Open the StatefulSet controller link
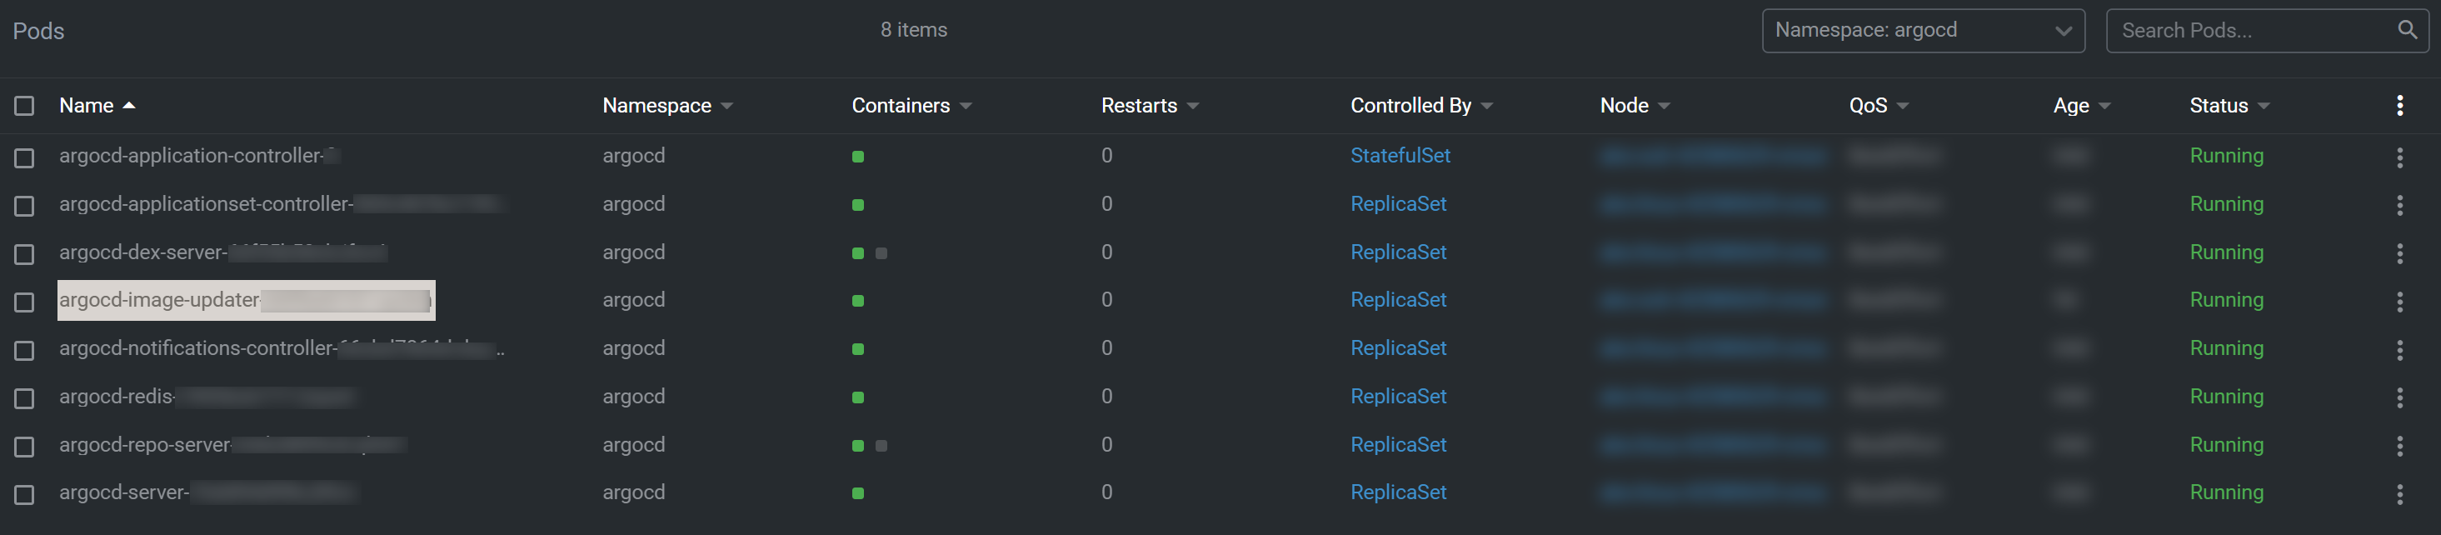The height and width of the screenshot is (535, 2441). click(1400, 156)
